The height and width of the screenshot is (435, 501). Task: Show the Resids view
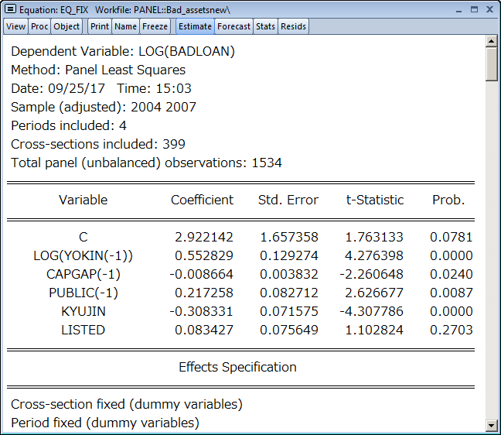click(x=293, y=26)
